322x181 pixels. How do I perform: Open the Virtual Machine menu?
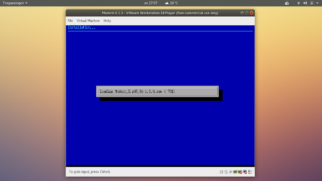(x=88, y=21)
